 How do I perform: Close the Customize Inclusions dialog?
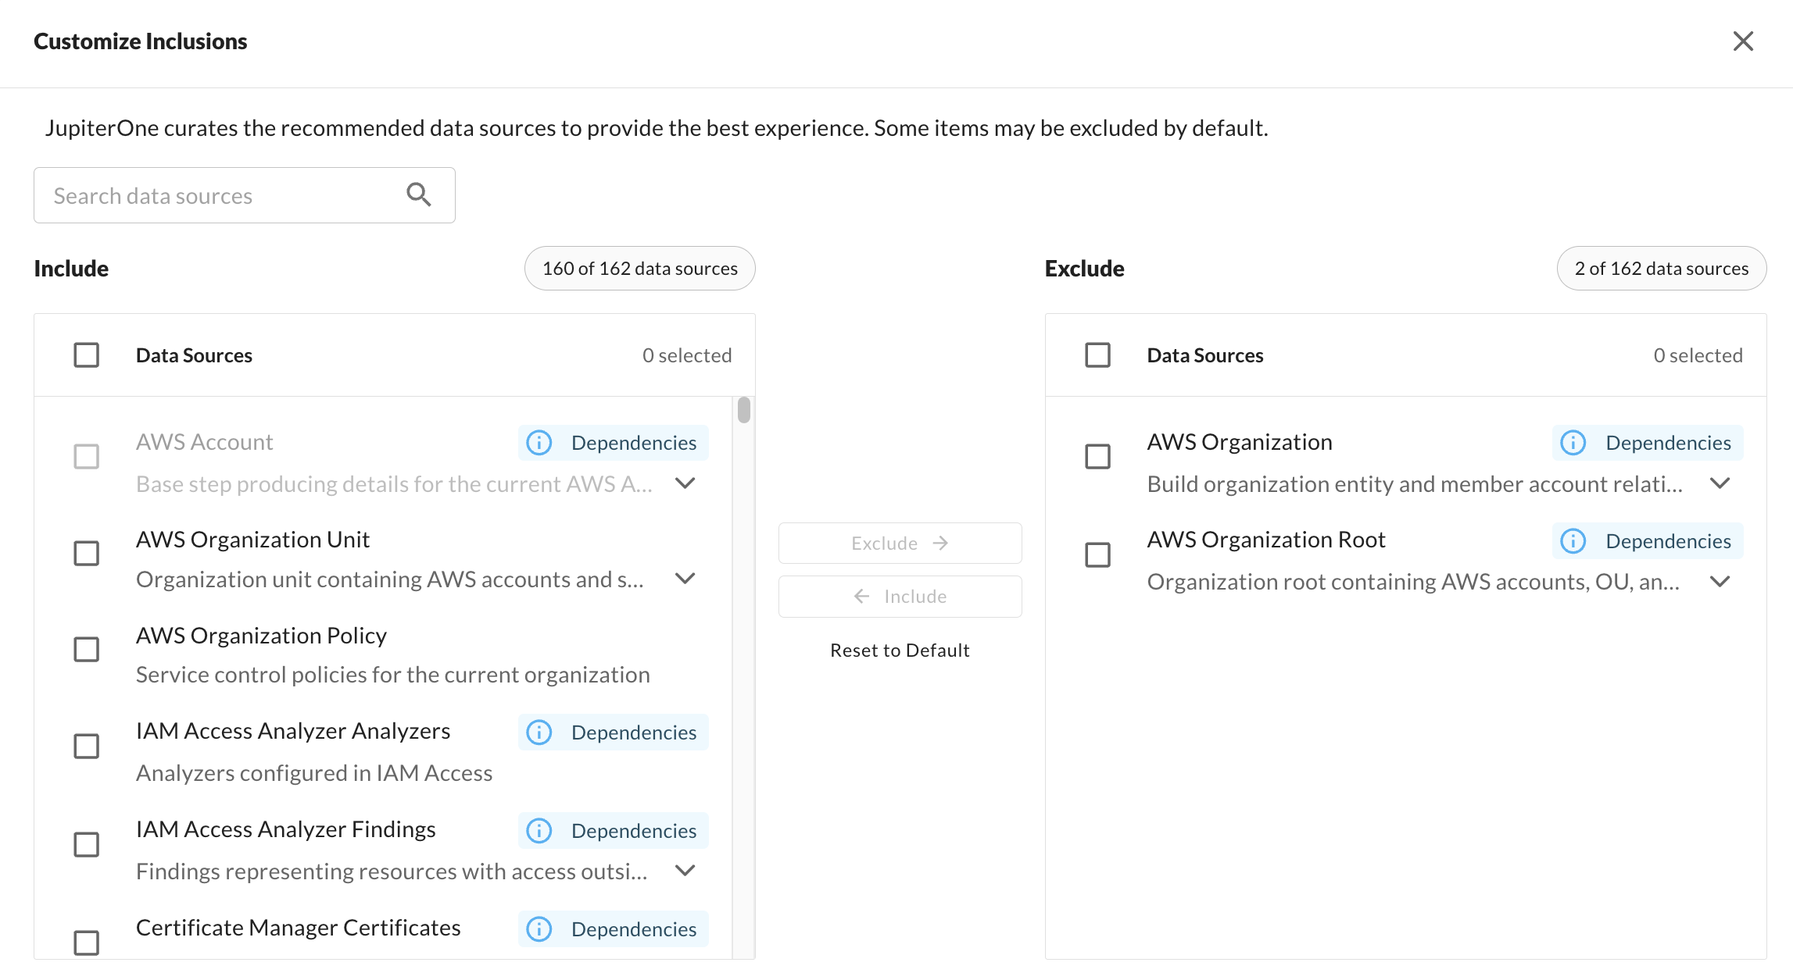point(1743,41)
